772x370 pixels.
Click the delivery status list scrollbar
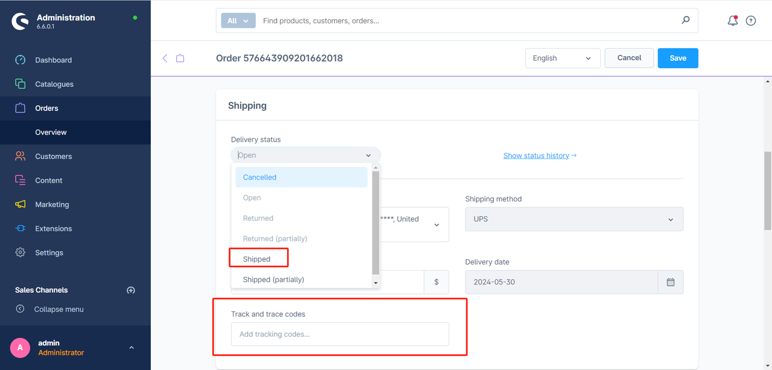point(376,223)
